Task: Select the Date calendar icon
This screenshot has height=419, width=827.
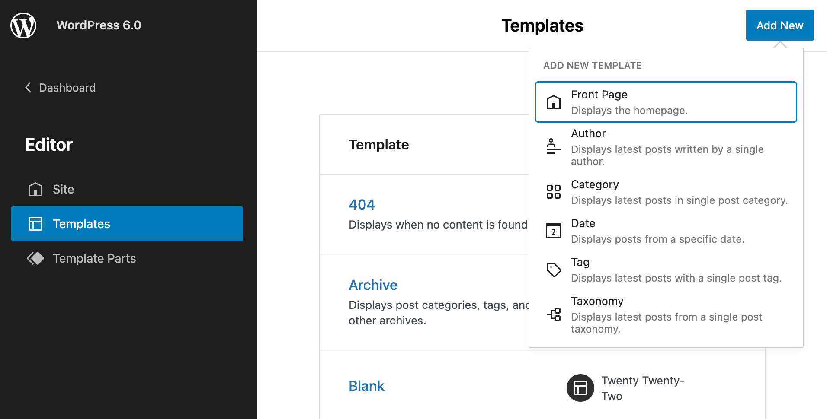Action: click(553, 231)
